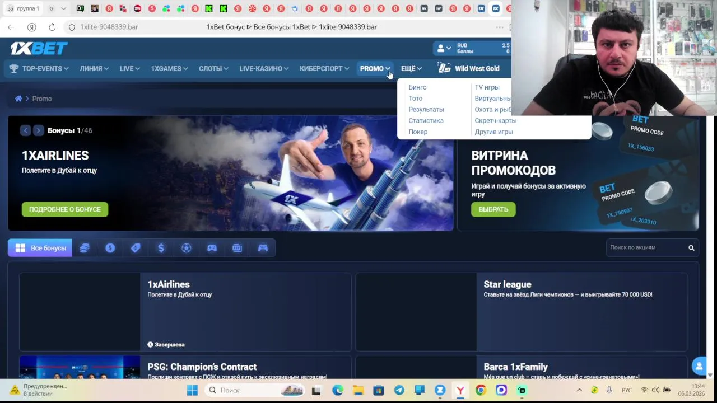Screen dimensions: 717x403
Task: Click the 1XBET logo
Action: tap(39, 49)
